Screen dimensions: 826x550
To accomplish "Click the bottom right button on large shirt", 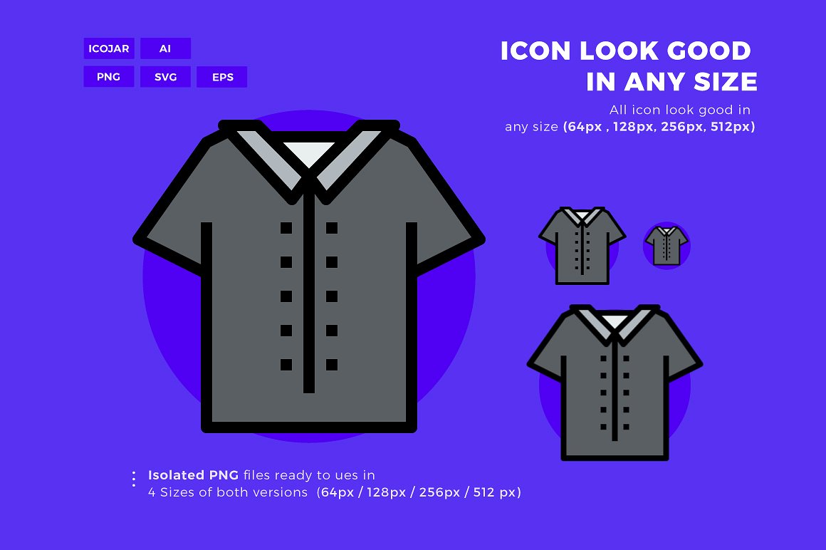I will [332, 365].
